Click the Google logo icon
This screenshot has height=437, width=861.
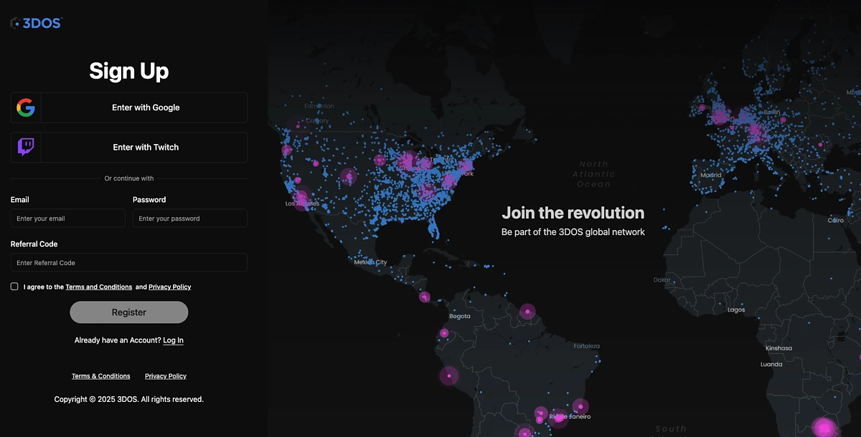point(26,107)
